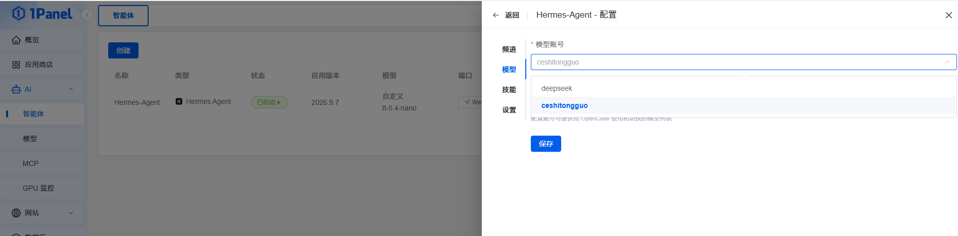Collapse the AI menu chevron
Viewport: 958px width, 236px height.
click(x=71, y=89)
